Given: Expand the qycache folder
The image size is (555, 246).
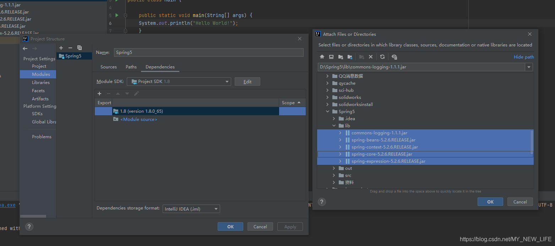Looking at the screenshot, I should (327, 83).
